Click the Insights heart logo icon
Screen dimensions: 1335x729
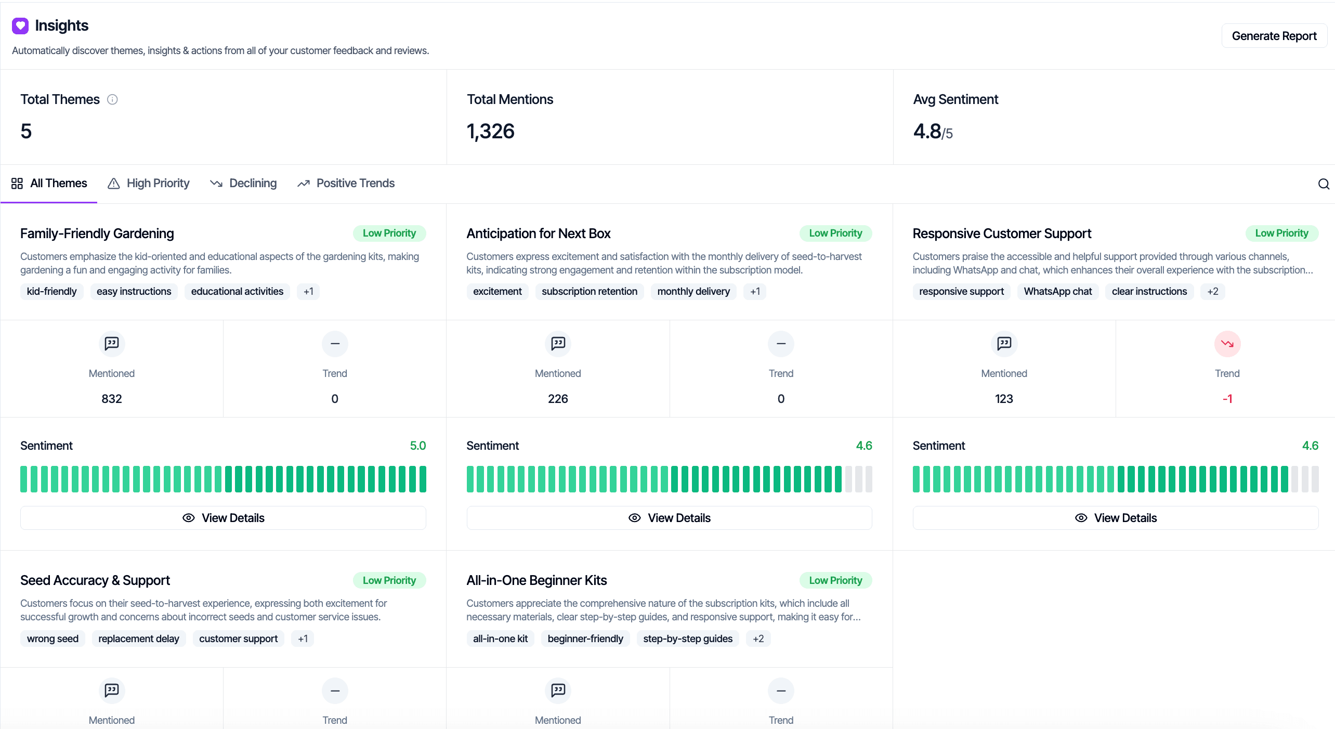[20, 25]
